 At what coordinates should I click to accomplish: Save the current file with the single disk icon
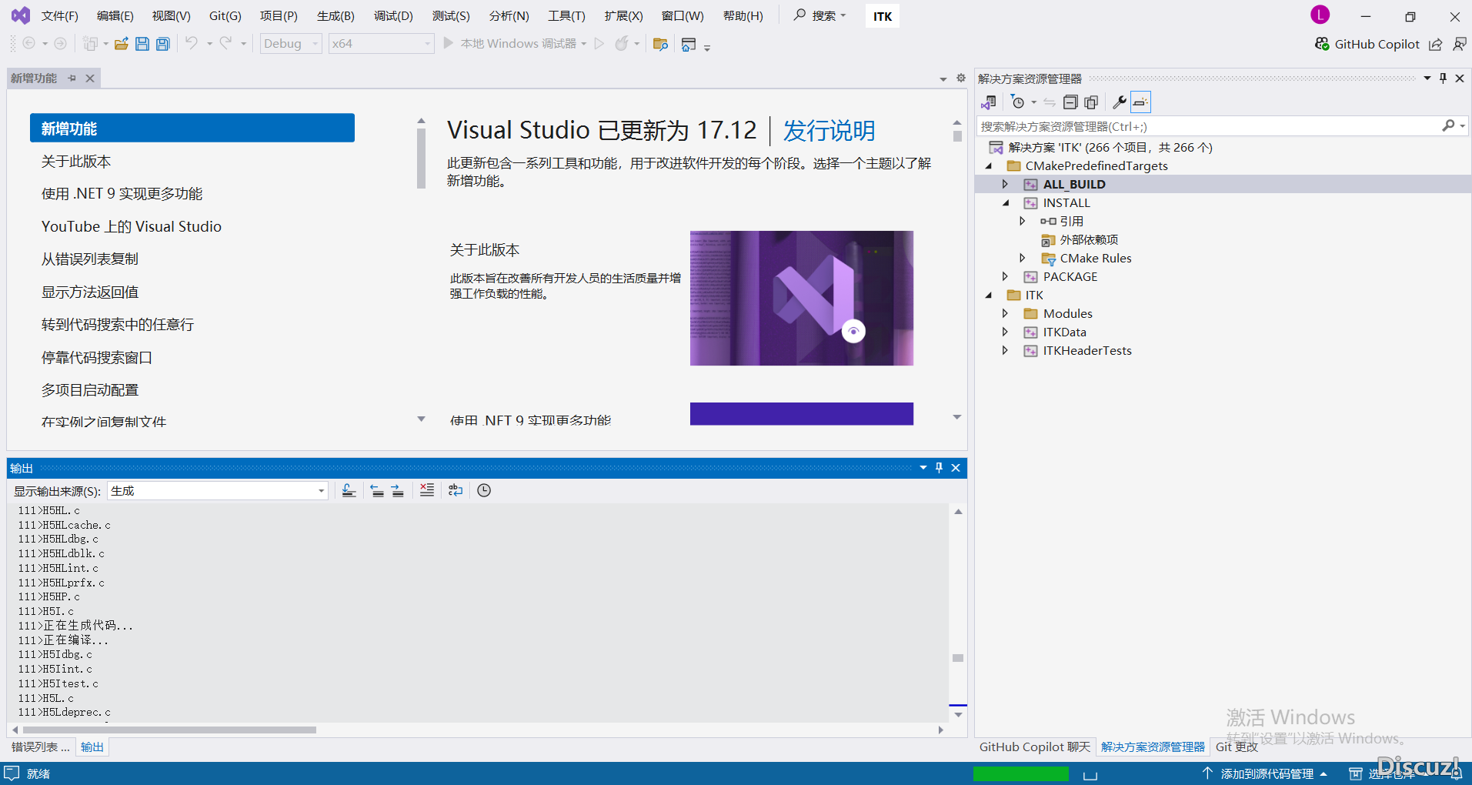click(x=142, y=44)
